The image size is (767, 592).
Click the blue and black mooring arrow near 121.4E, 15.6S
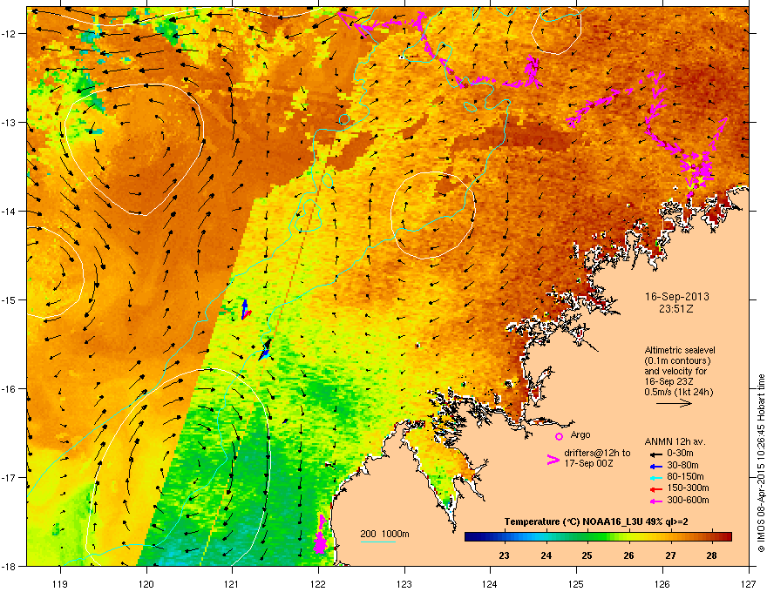[x=265, y=350]
